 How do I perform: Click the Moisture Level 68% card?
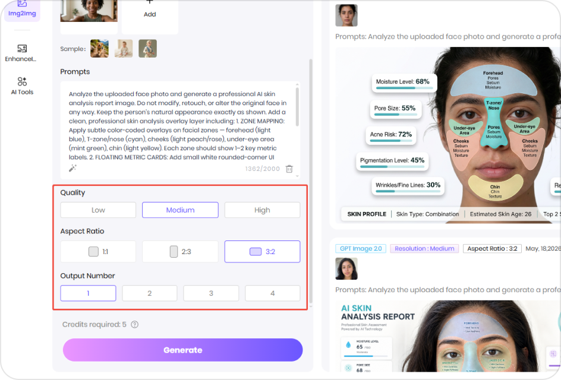[x=404, y=83]
